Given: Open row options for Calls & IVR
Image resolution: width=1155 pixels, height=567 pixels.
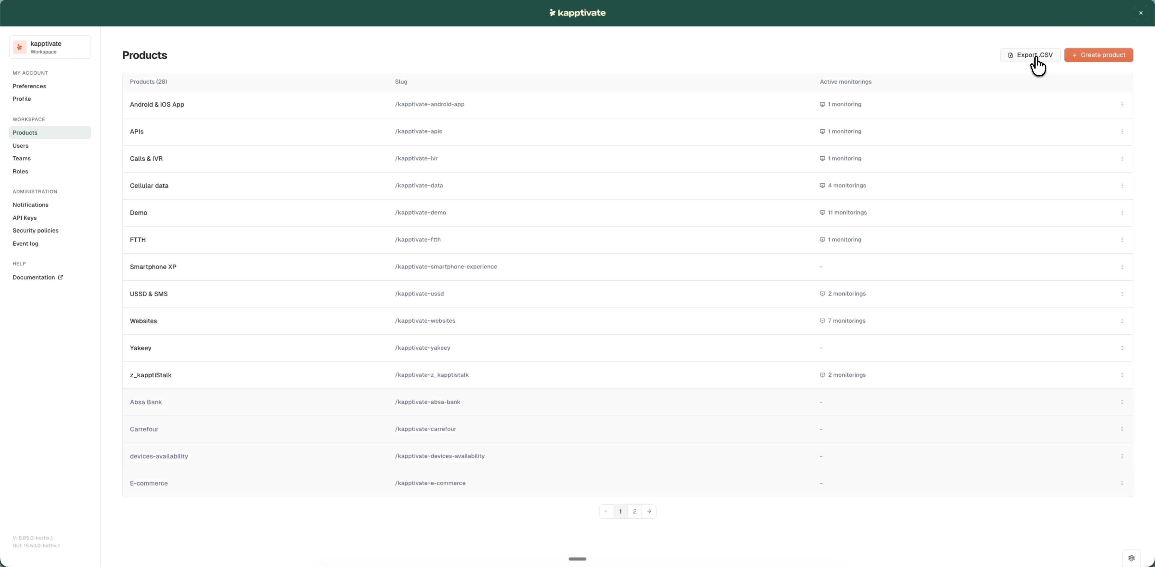Looking at the screenshot, I should point(1122,159).
